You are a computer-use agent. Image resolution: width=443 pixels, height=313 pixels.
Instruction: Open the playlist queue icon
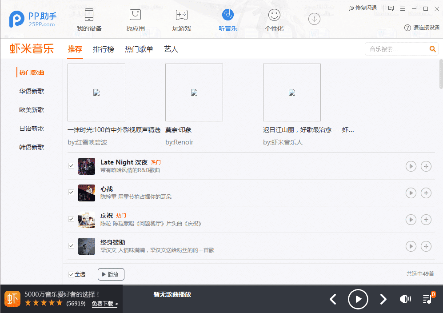point(427,299)
